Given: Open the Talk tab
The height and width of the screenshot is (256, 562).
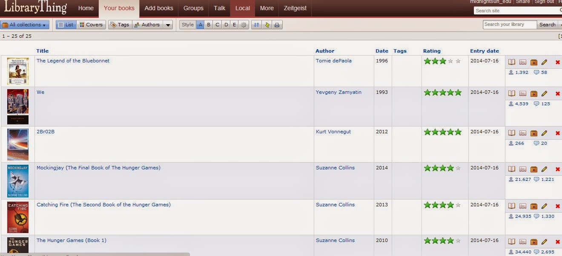Looking at the screenshot, I should coord(220,8).
